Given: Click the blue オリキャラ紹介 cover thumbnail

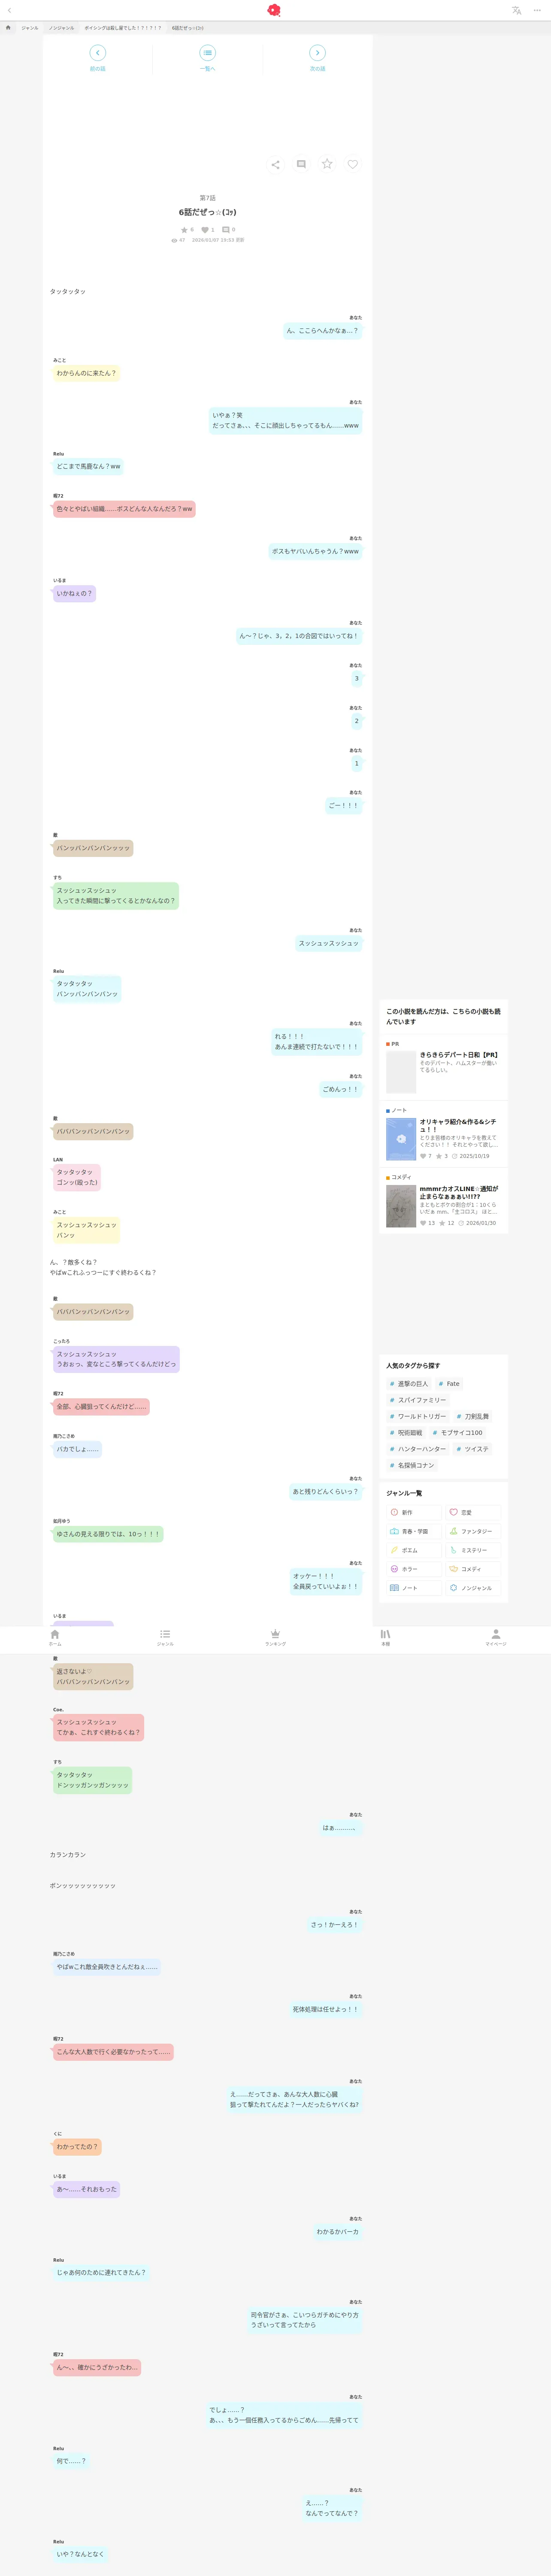Looking at the screenshot, I should tap(401, 1139).
